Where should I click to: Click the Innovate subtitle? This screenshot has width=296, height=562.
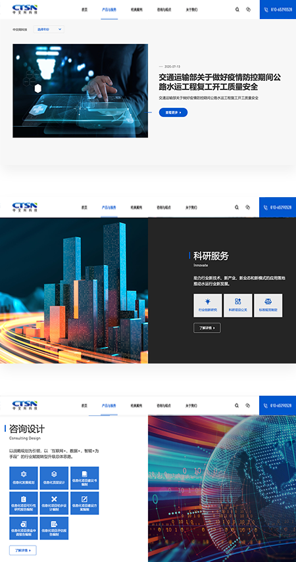(x=201, y=266)
